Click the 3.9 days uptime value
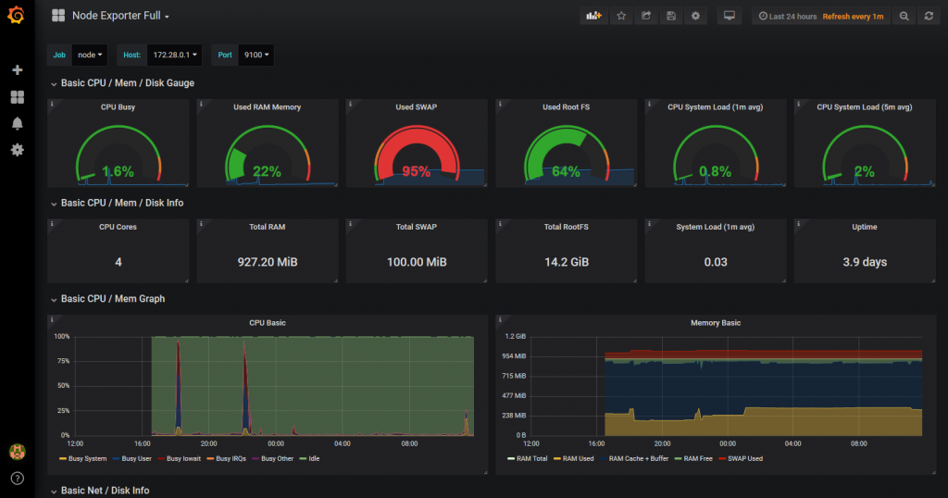Image resolution: width=948 pixels, height=498 pixels. pos(865,262)
